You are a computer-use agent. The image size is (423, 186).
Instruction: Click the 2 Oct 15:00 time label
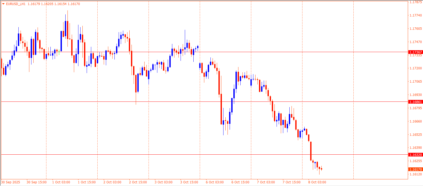tap(138, 182)
